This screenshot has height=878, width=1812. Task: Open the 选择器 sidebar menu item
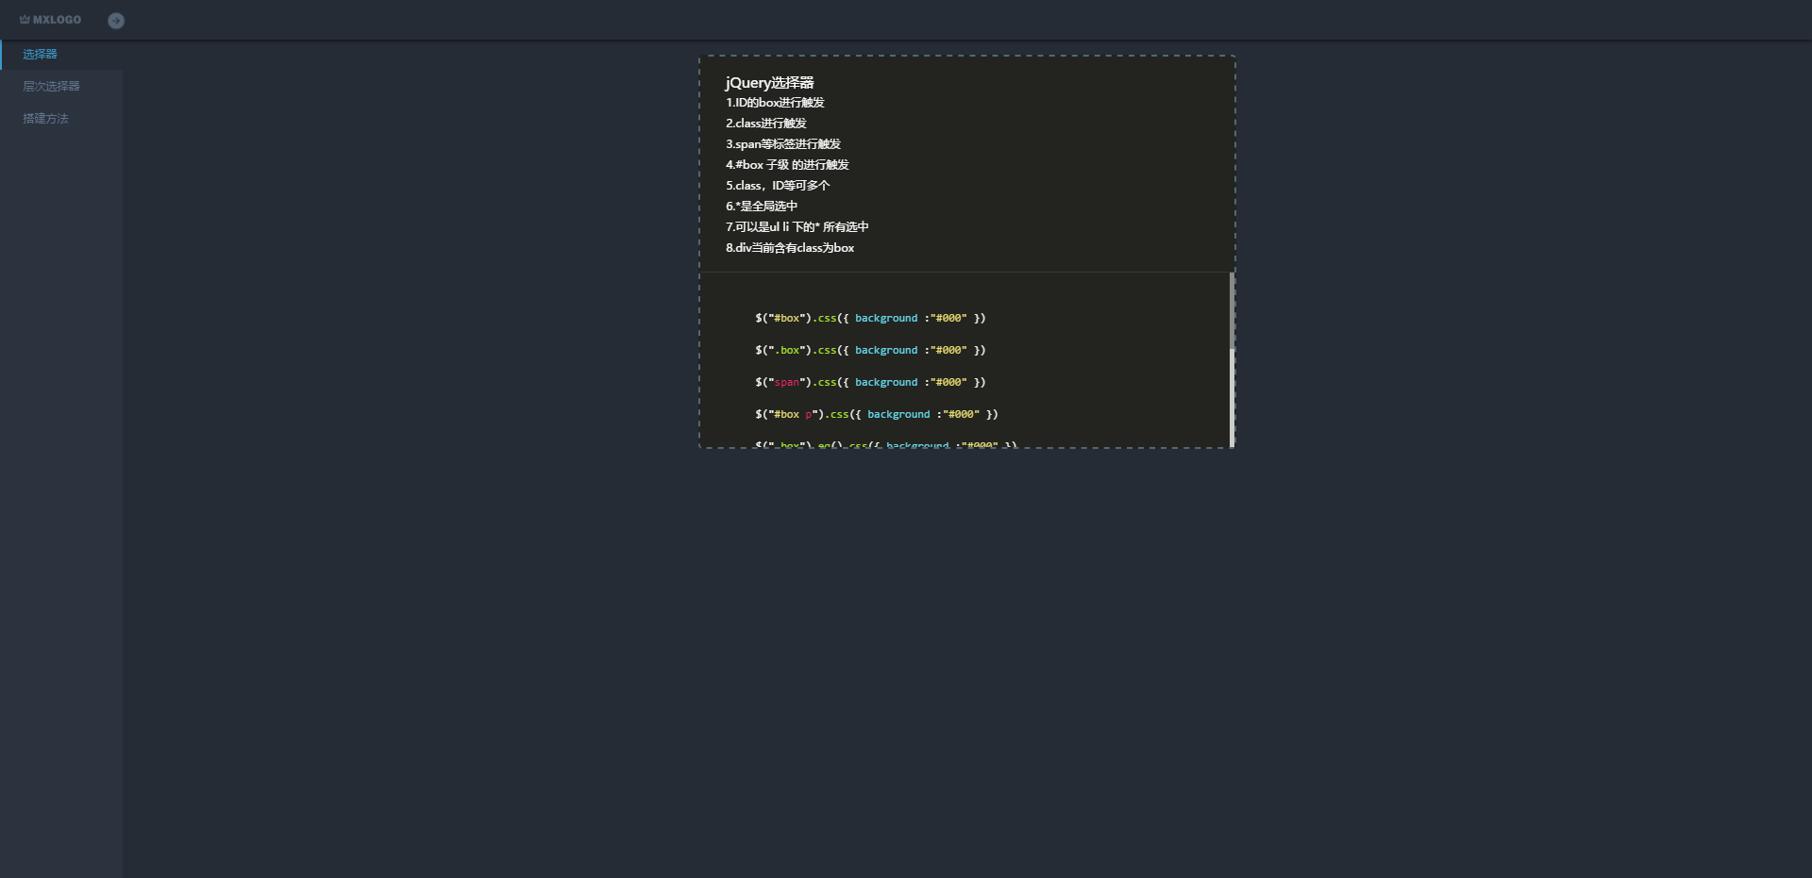61,54
